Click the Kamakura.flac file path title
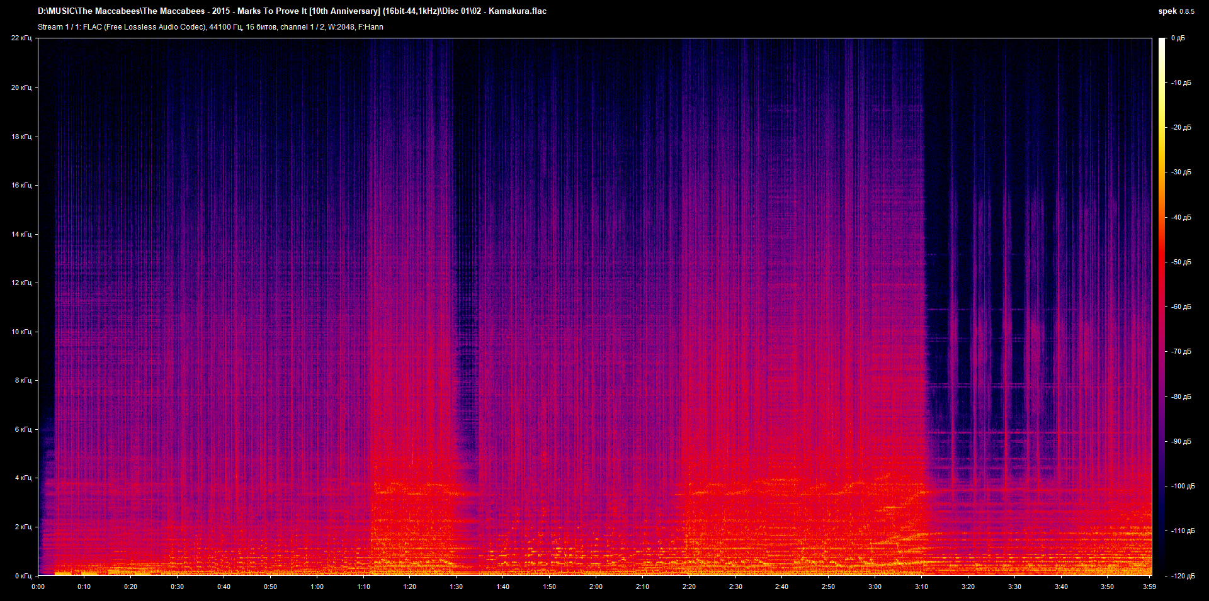Image resolution: width=1209 pixels, height=601 pixels. pos(292,11)
